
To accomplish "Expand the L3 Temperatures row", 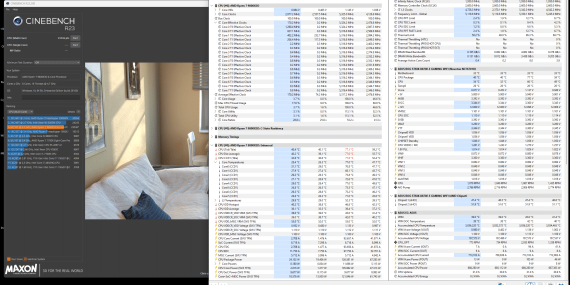I will (x=215, y=200).
